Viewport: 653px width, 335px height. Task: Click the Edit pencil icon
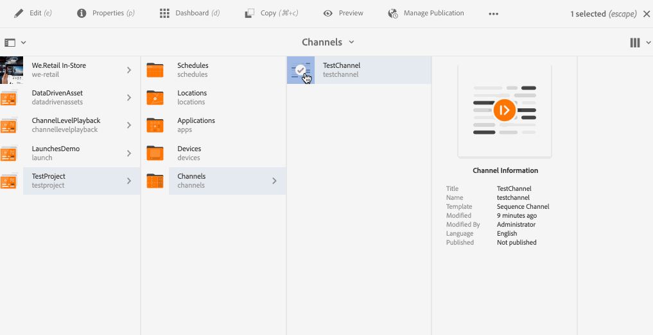click(x=19, y=13)
